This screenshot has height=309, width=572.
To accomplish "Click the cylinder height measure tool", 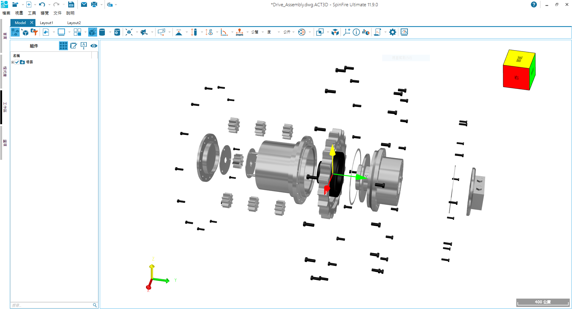I will click(194, 32).
